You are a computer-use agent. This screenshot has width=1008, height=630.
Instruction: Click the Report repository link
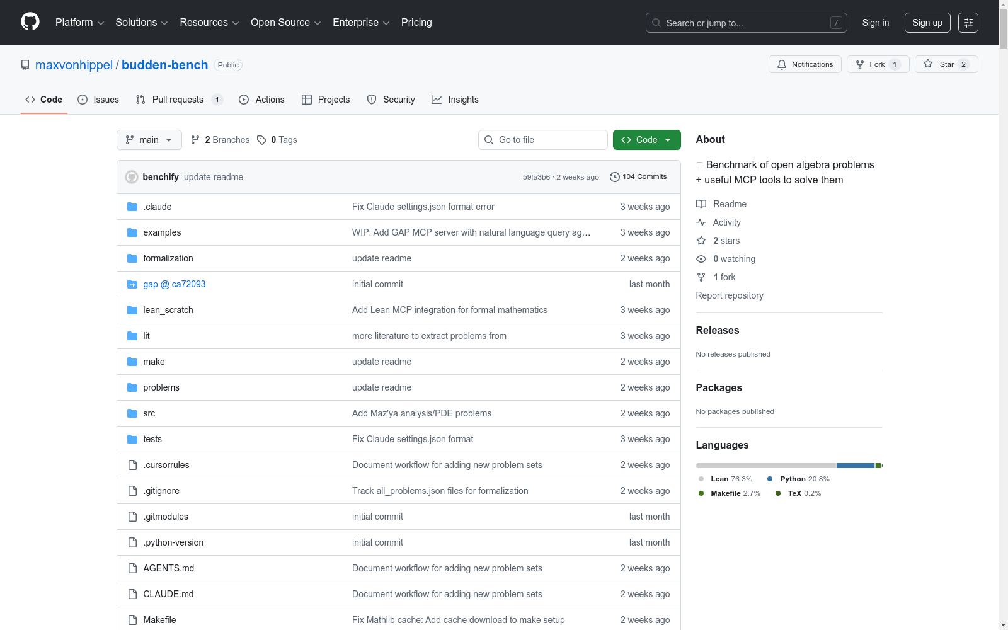[x=730, y=295]
